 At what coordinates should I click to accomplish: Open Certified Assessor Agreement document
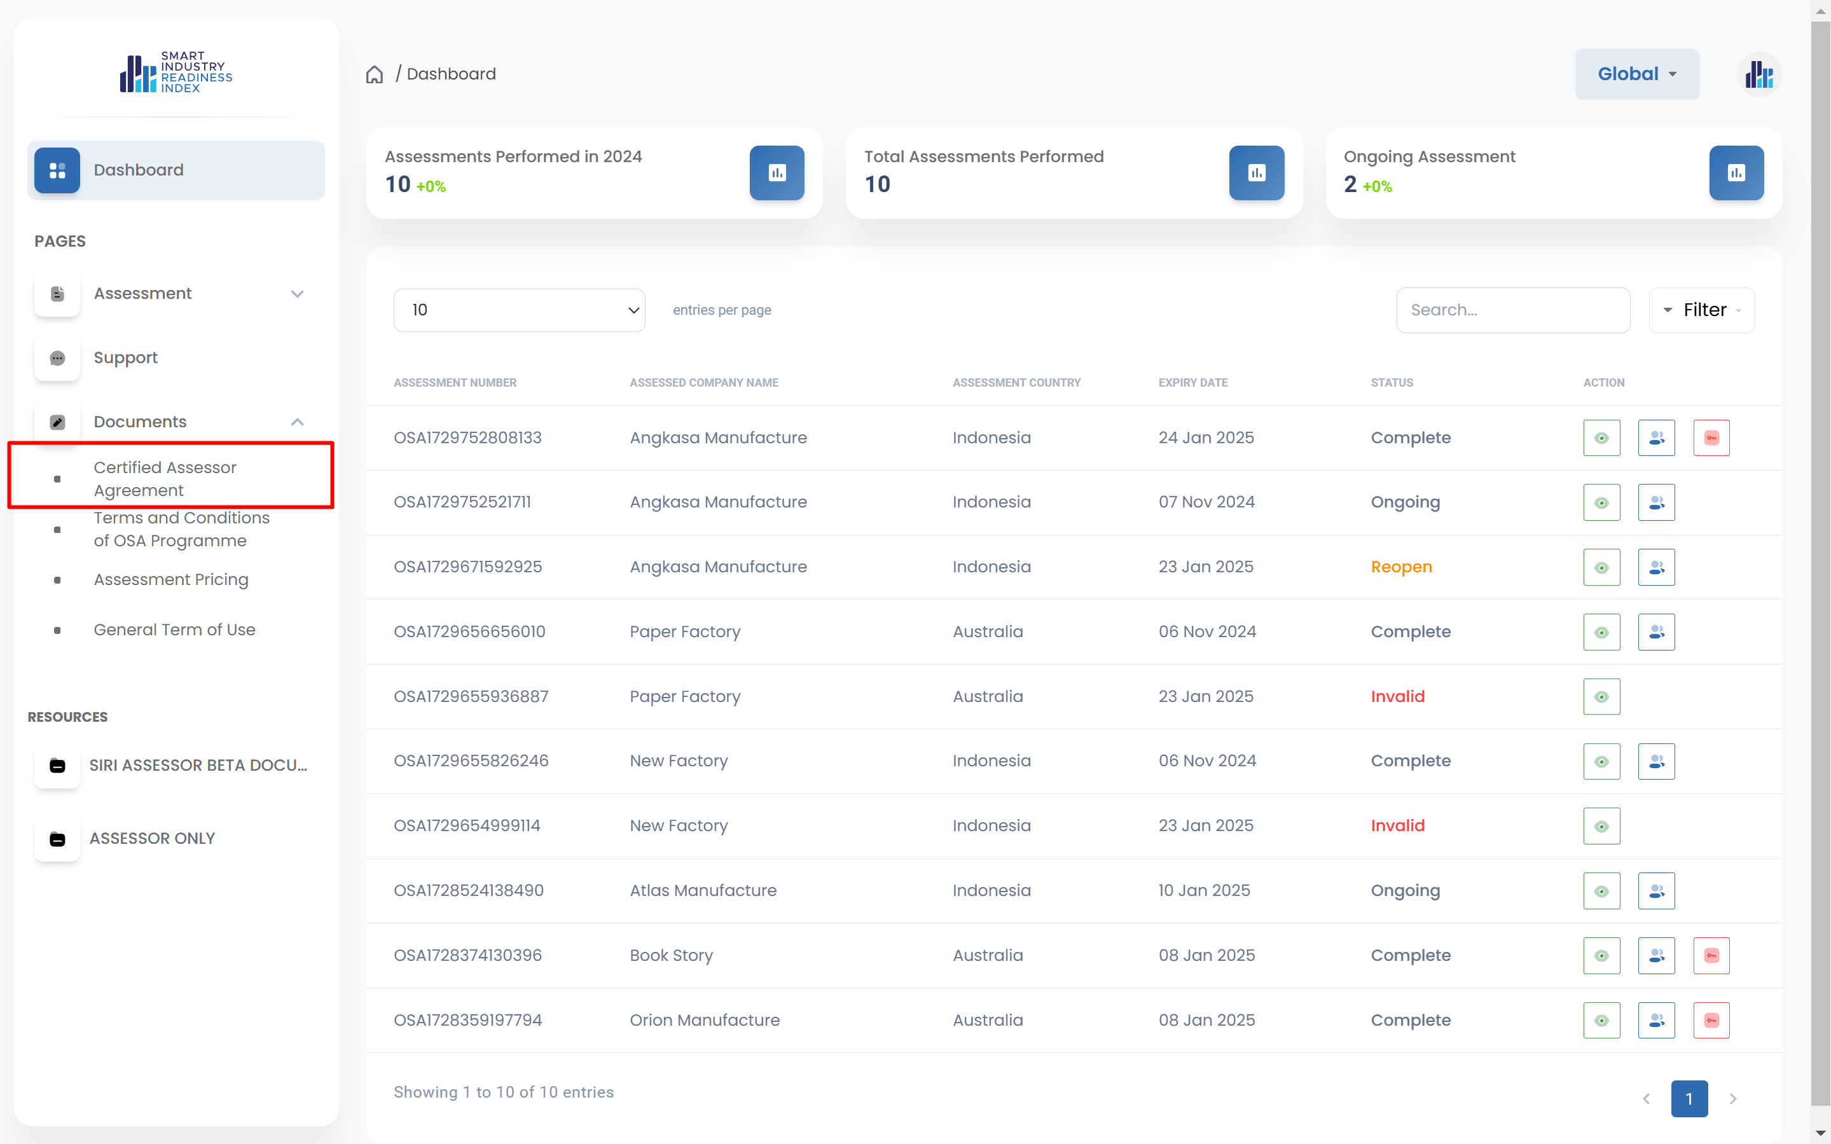165,479
